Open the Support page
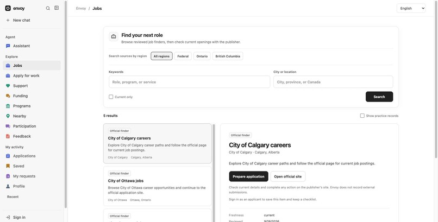Image resolution: width=438 pixels, height=222 pixels. 32,86
